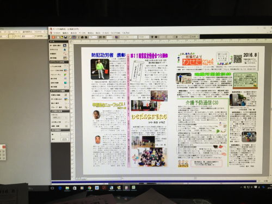Click the bottom button in side panel
Screen dimensions: 272x204
65,139
